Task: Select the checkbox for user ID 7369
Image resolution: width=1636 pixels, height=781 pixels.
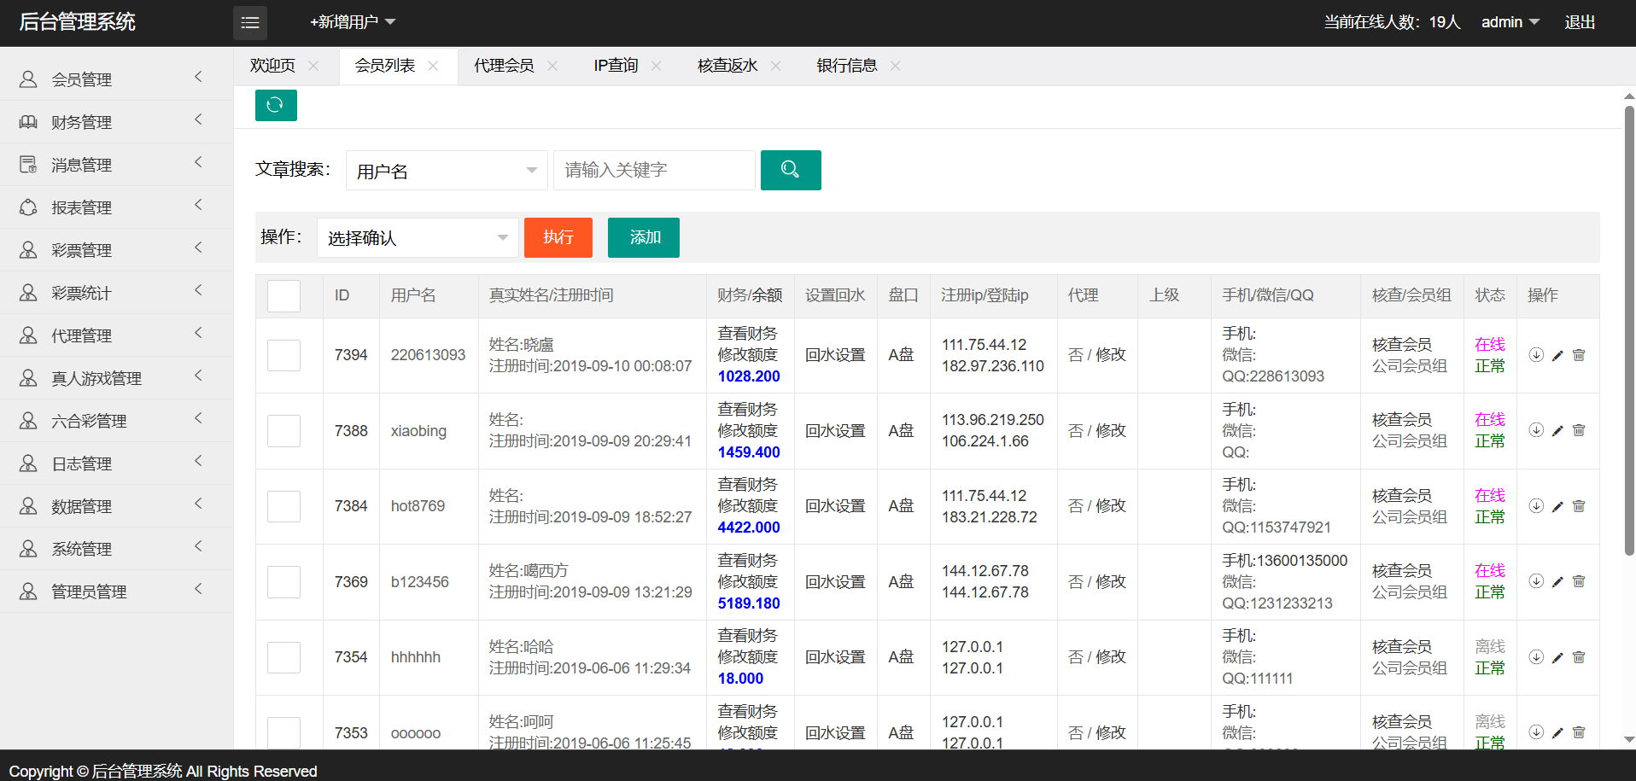Action: click(x=283, y=582)
